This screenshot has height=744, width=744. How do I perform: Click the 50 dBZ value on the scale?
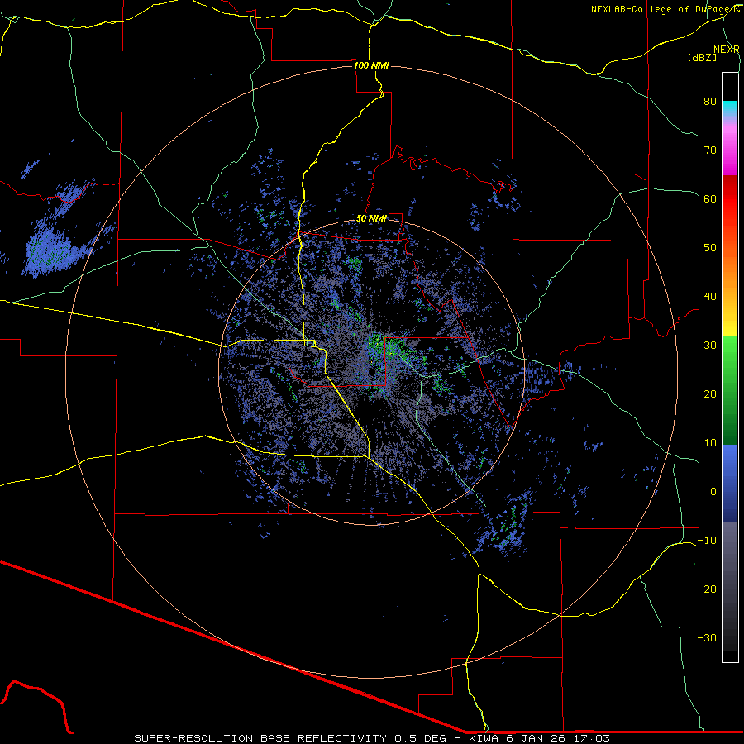tap(710, 248)
